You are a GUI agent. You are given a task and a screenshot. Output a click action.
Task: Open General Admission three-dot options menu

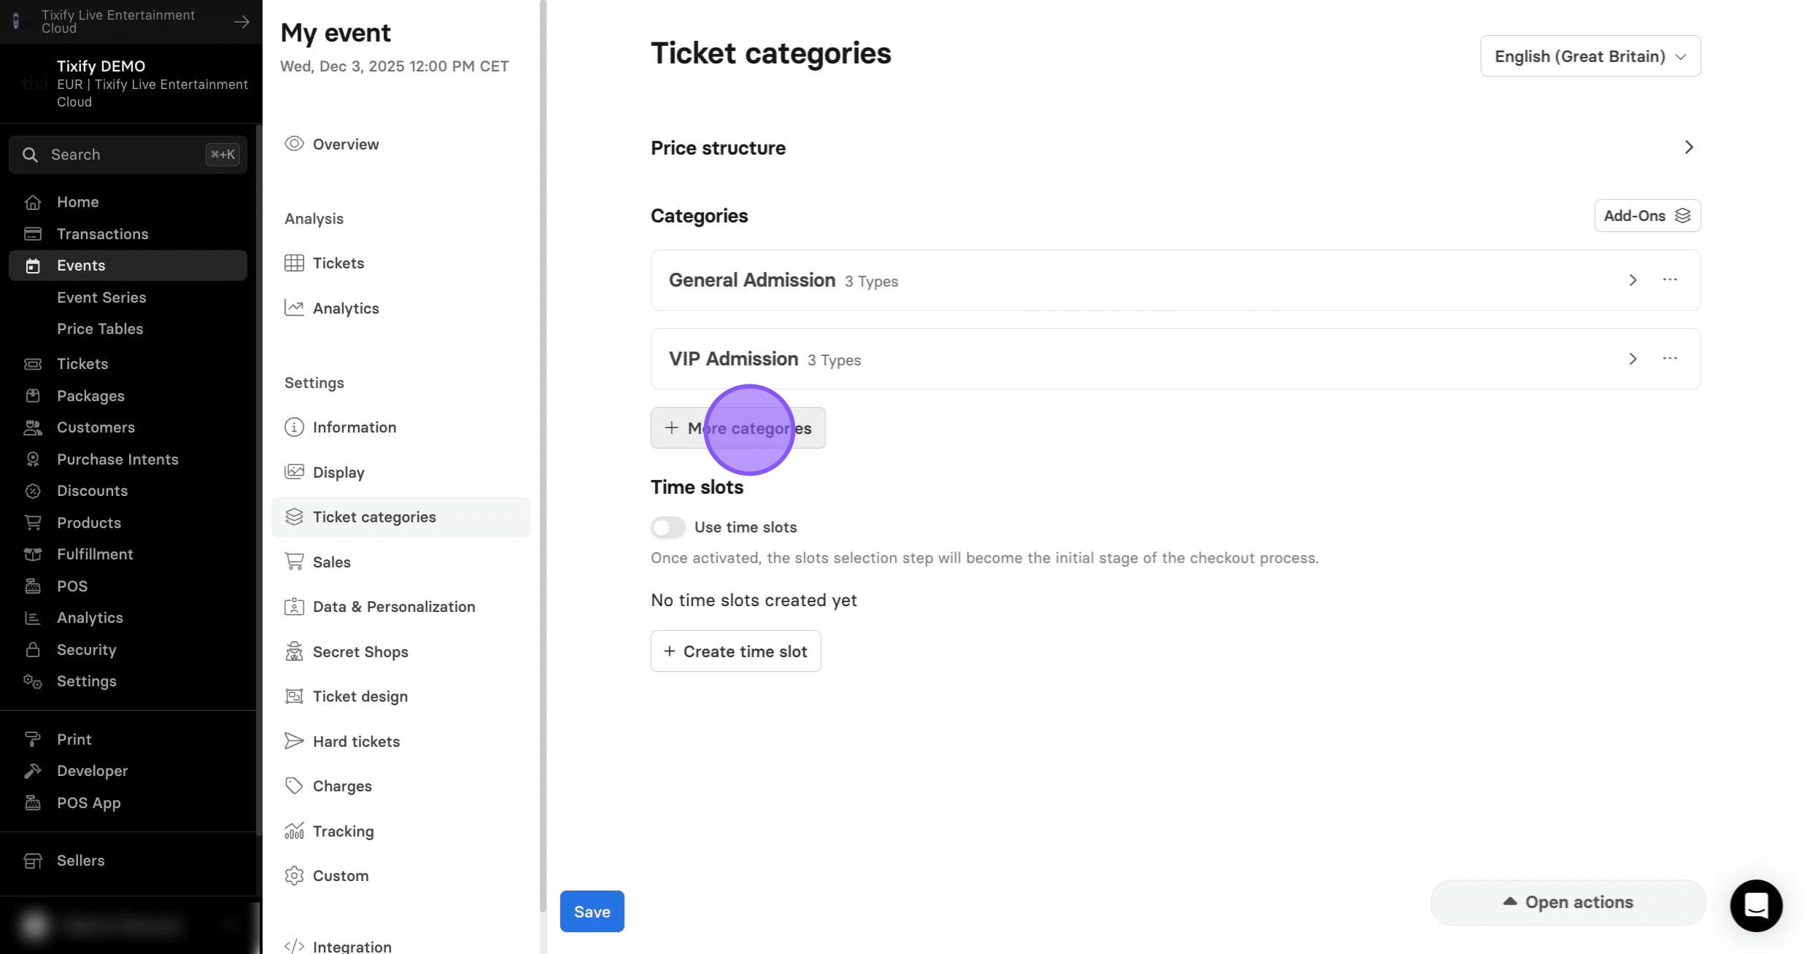point(1670,280)
